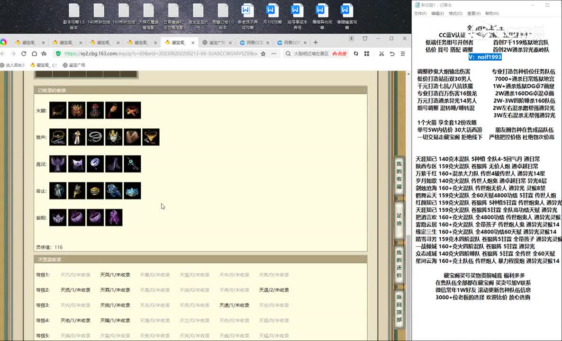Click the browser forward arrow
This screenshot has height=341, width=562.
click(13, 54)
